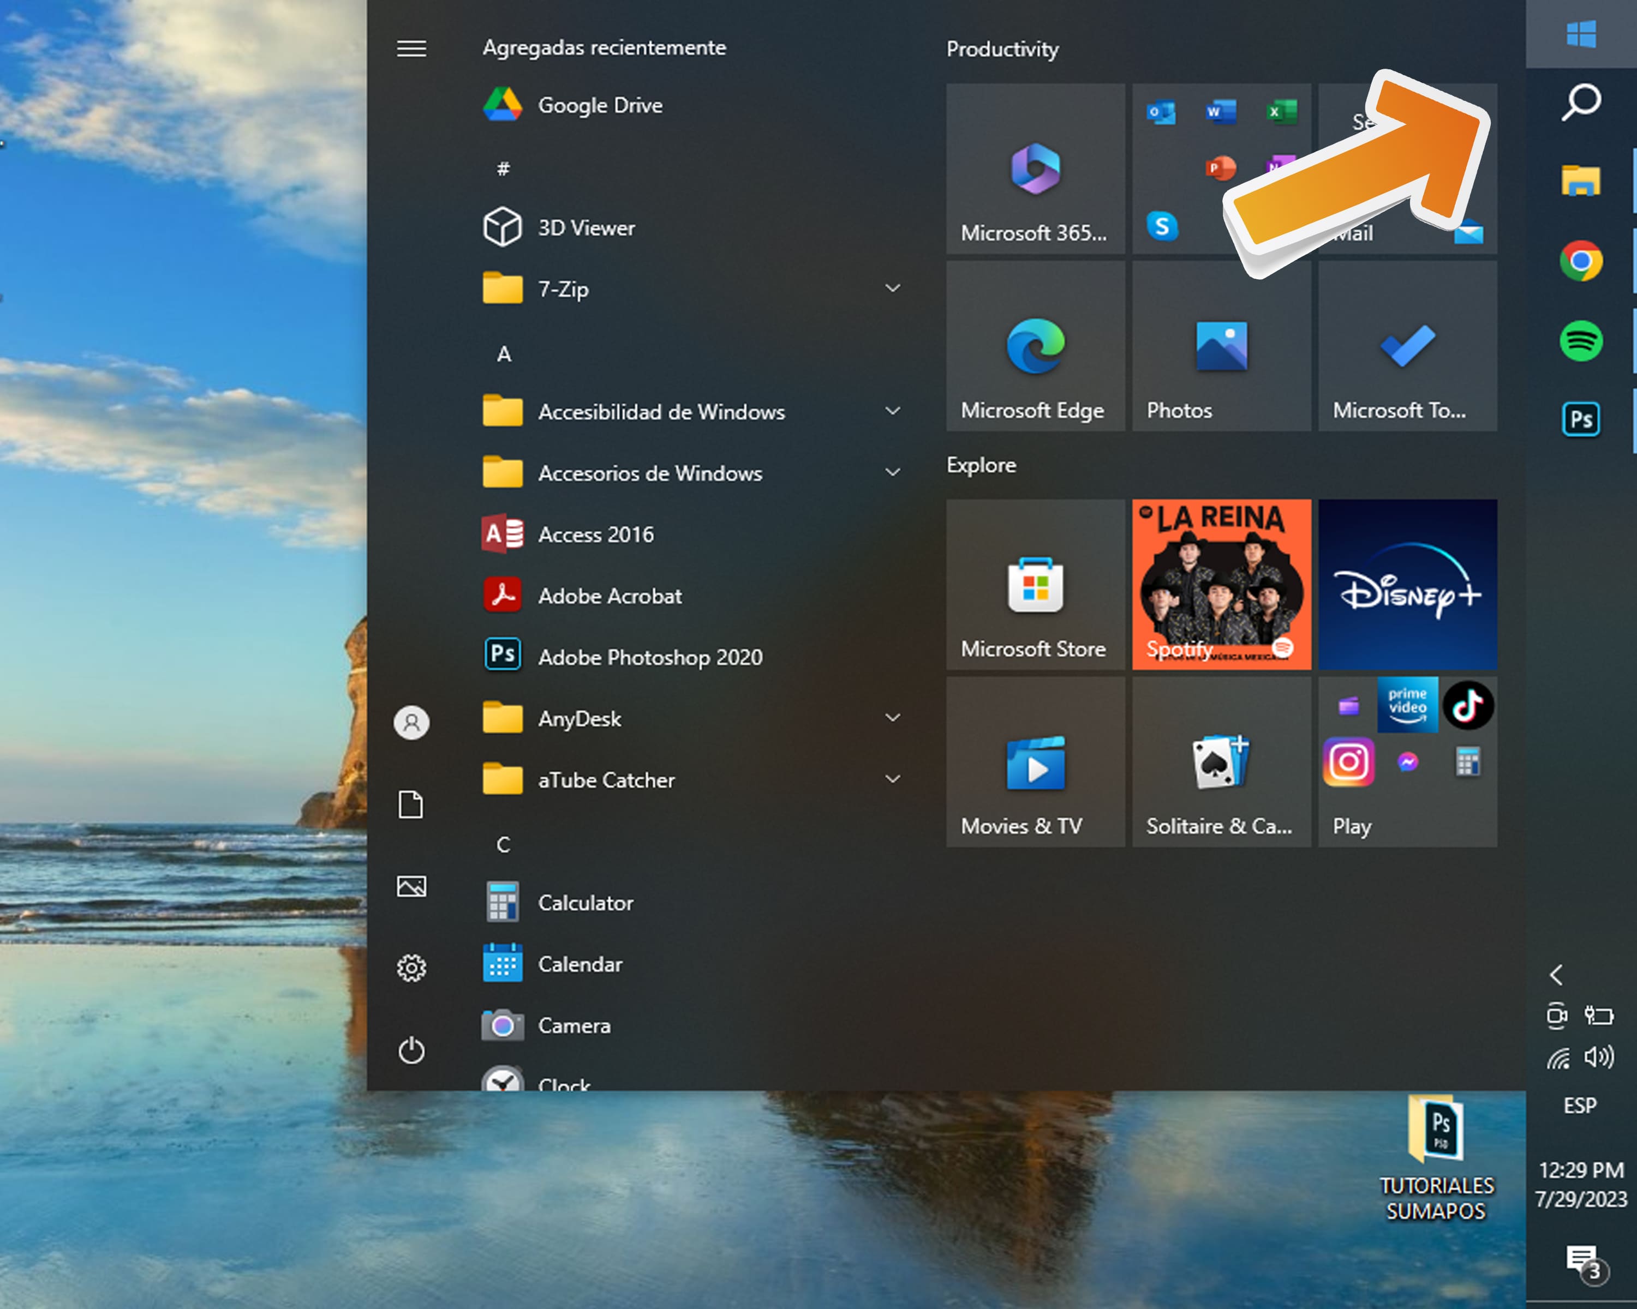Toggle the hamburger menu in the Start menu
This screenshot has height=1309, width=1637.
click(411, 49)
